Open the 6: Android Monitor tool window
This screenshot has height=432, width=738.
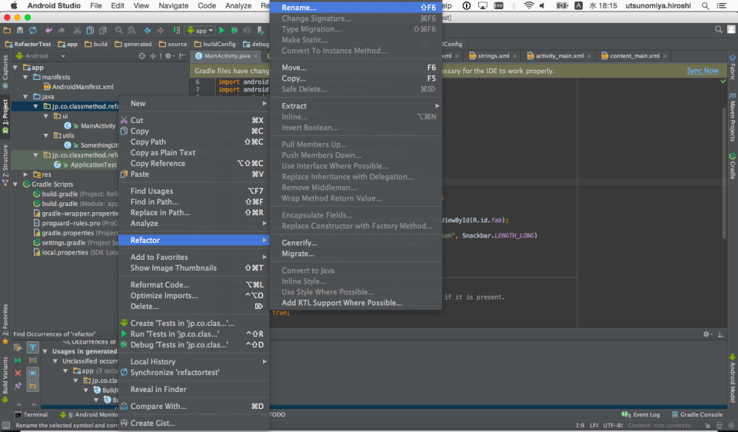pyautogui.click(x=88, y=414)
